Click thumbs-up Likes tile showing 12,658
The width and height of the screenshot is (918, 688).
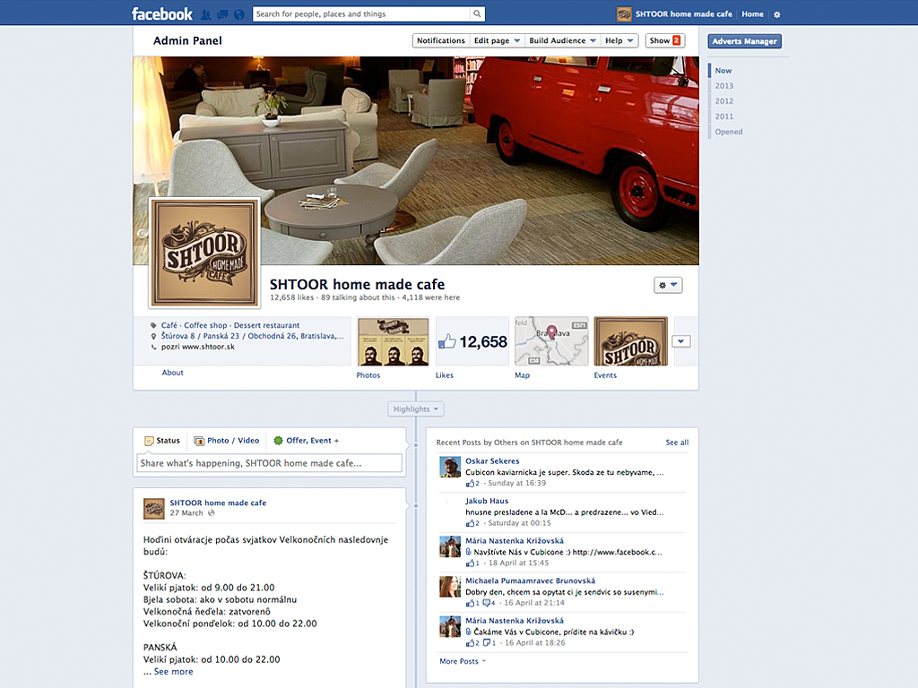pyautogui.click(x=472, y=341)
